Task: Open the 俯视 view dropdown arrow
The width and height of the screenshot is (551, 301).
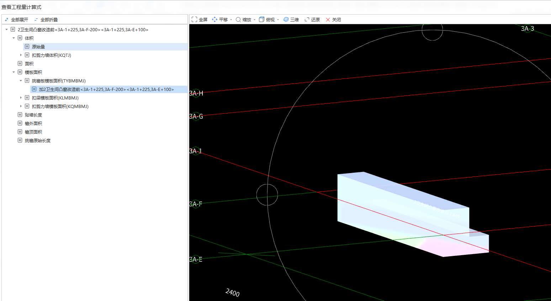Action: coord(278,20)
